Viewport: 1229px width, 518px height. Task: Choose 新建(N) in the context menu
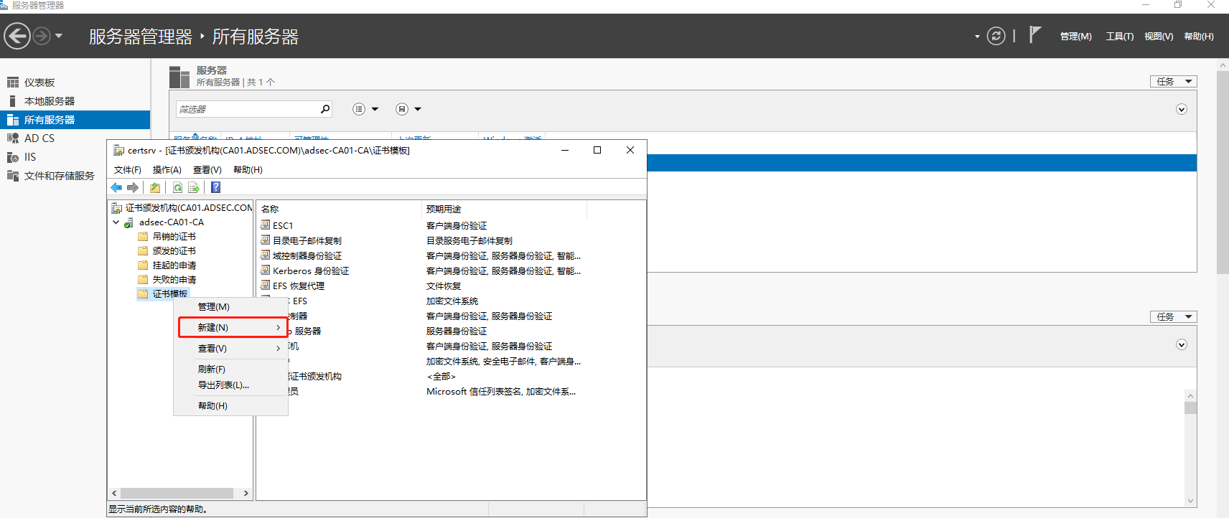click(x=232, y=327)
